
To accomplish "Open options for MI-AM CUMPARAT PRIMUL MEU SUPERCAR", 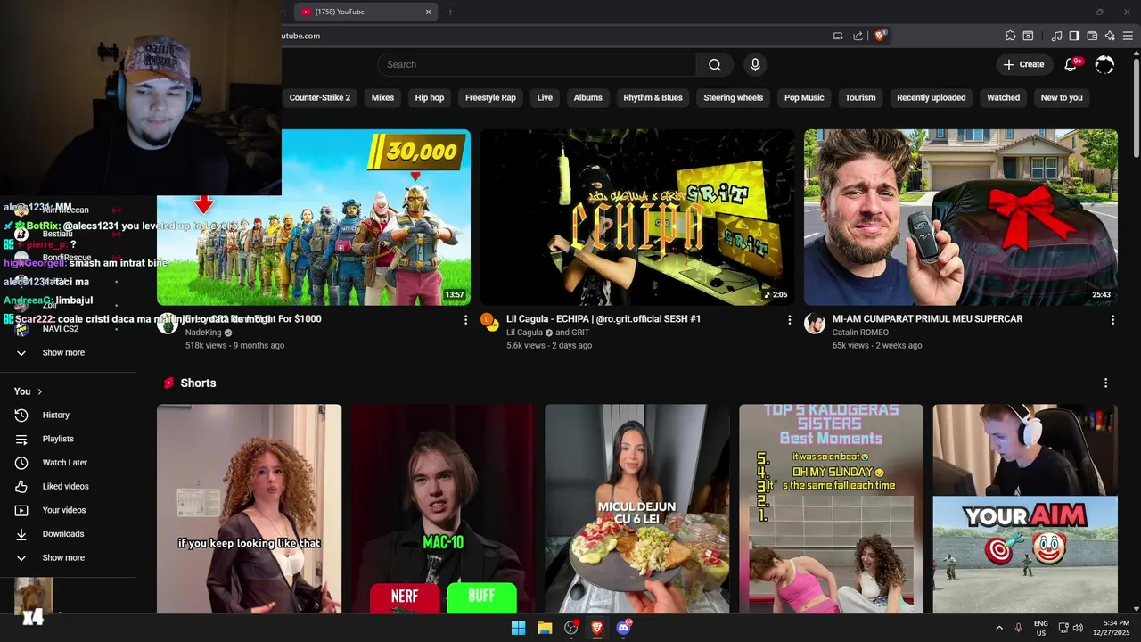I will tap(1112, 319).
